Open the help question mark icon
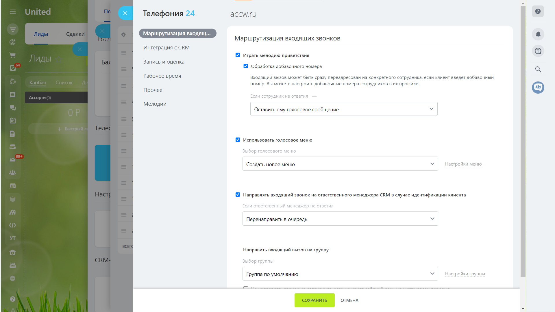The height and width of the screenshot is (312, 555). (538, 11)
